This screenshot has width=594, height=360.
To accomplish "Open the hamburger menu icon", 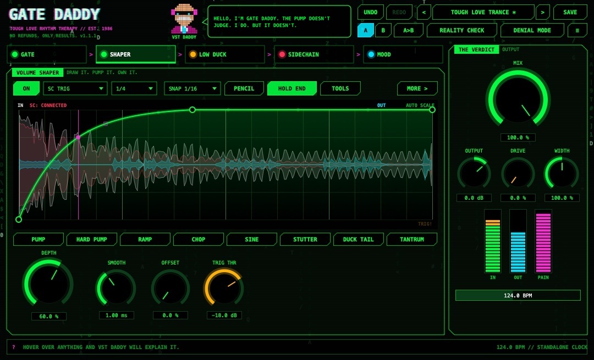I will (x=577, y=30).
